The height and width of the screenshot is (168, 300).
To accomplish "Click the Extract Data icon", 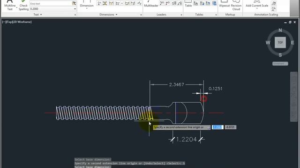I will pos(214,3).
